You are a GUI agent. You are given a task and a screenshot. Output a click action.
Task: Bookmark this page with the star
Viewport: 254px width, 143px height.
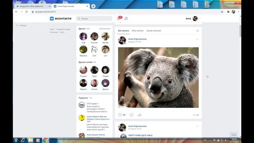(x=222, y=12)
